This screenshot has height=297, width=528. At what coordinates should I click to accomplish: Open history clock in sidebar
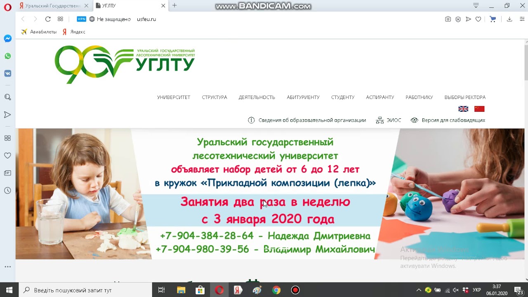(7, 191)
